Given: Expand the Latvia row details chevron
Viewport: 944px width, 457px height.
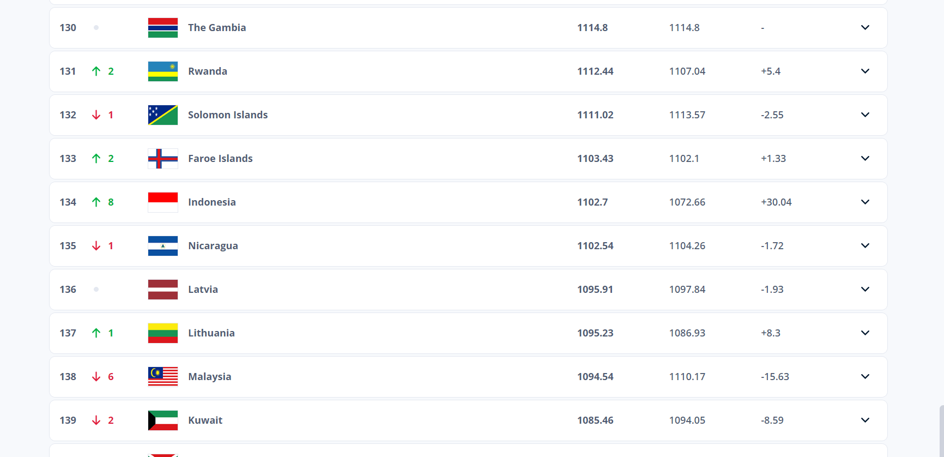Looking at the screenshot, I should pyautogui.click(x=865, y=290).
